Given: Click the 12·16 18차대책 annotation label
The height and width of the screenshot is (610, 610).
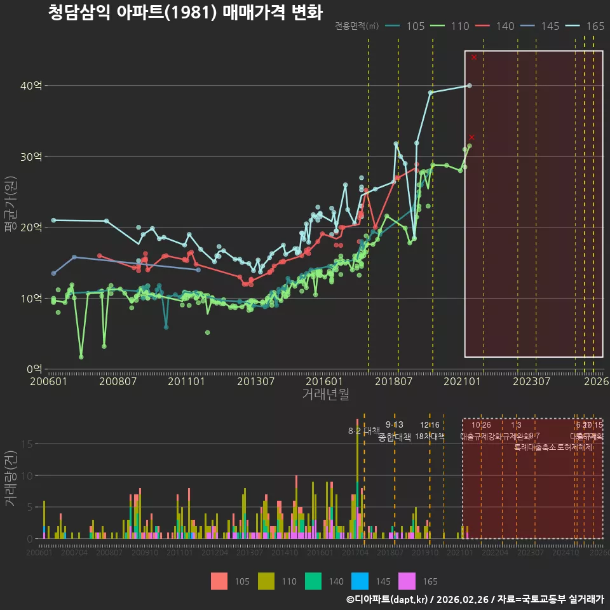Looking at the screenshot, I should tap(430, 431).
